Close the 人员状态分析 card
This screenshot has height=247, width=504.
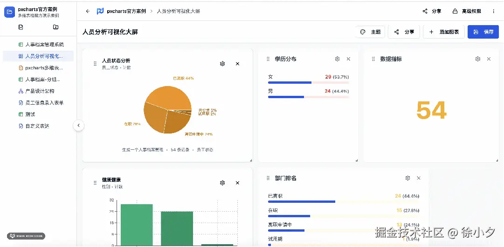[237, 64]
